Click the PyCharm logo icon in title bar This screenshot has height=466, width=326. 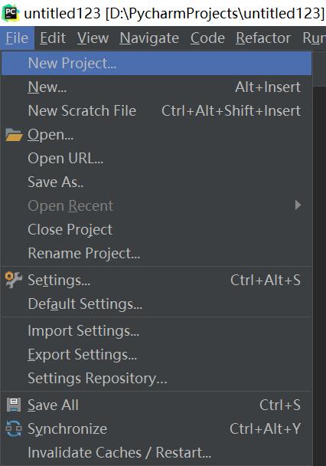click(x=11, y=13)
